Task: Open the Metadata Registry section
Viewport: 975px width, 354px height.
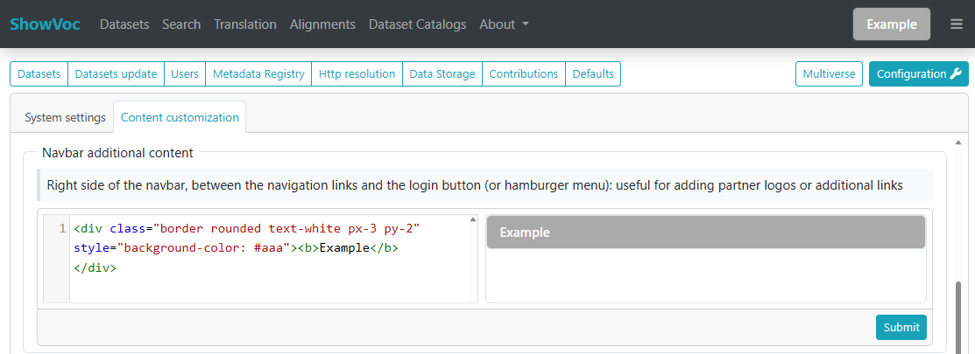Action: (258, 74)
